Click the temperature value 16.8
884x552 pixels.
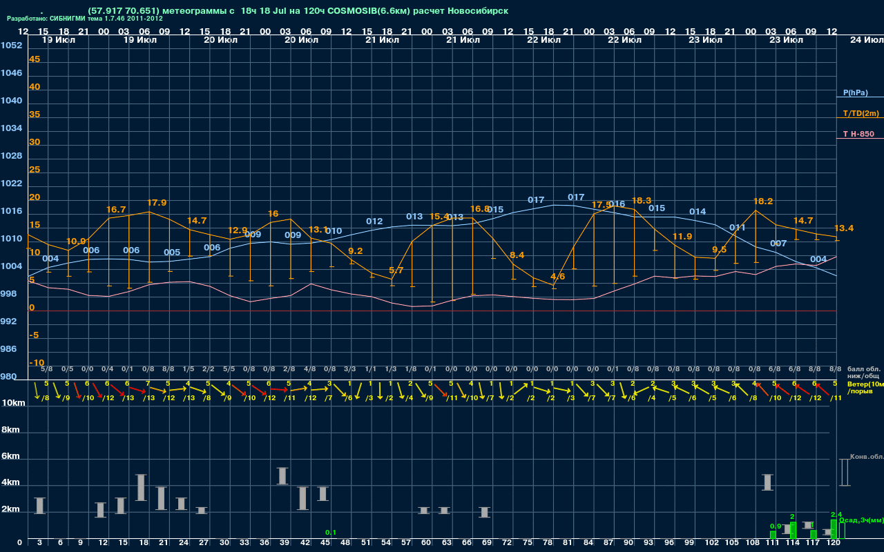pyautogui.click(x=480, y=209)
